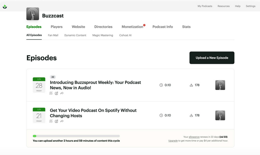Open My Podcasts in top navigation
This screenshot has height=155, width=260.
pyautogui.click(x=205, y=6)
